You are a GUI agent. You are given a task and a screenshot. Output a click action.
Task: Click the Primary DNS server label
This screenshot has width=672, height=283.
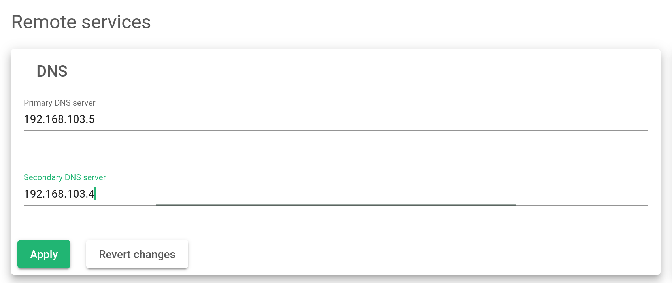(x=60, y=103)
